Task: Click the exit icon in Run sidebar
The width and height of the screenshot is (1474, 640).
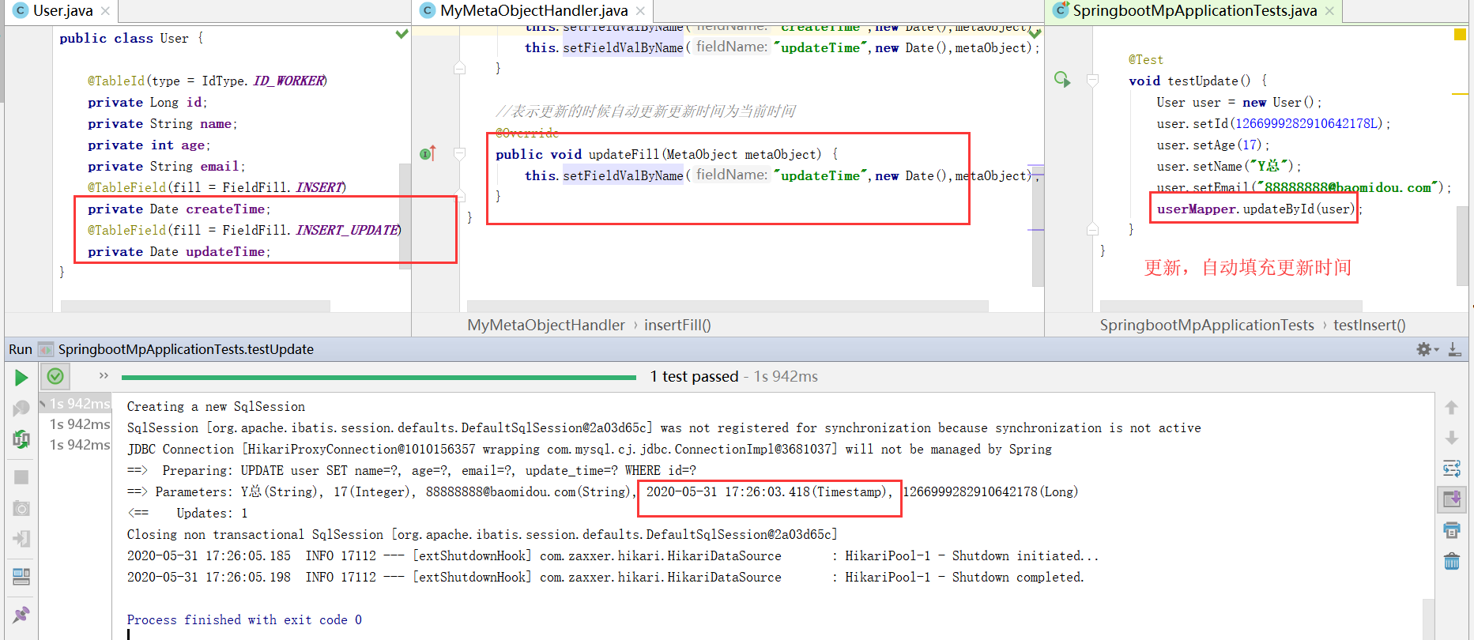Action: coord(21,539)
